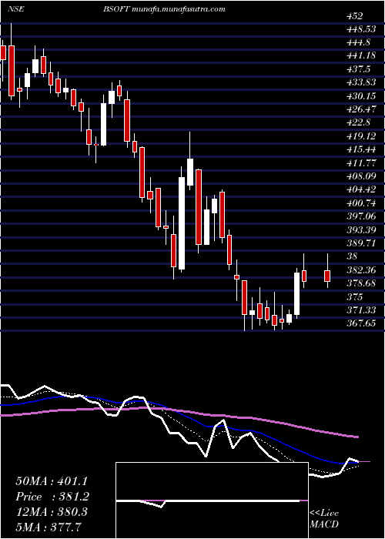Select the 422.8 price axis label
This screenshot has width=385, height=539.
[358, 122]
